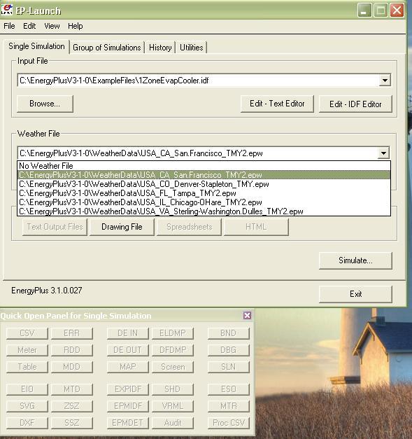The height and width of the screenshot is (439, 412).
Task: Select USA_IL_Chicago-OHare_TMY2.epw weather file
Action: (204, 202)
